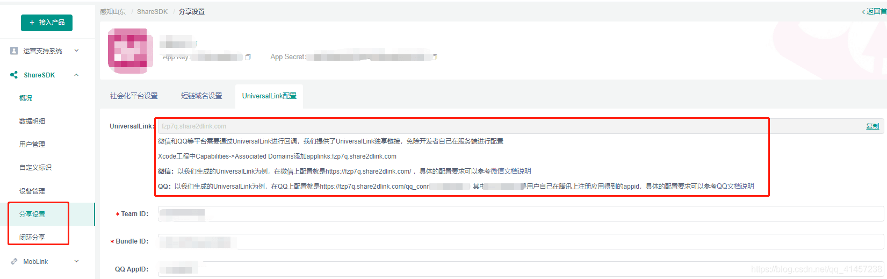Viewport: 887px width, 279px height.
Task: Switch to the 社会化平台设置 tab
Action: tap(134, 96)
